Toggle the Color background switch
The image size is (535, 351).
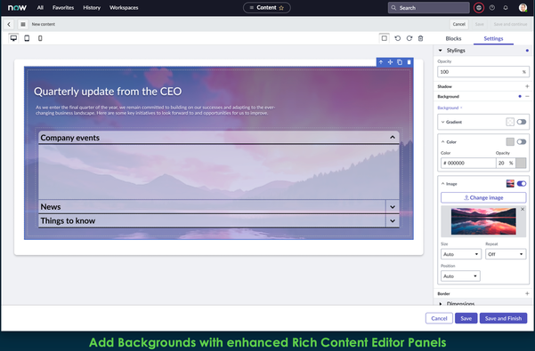(522, 141)
